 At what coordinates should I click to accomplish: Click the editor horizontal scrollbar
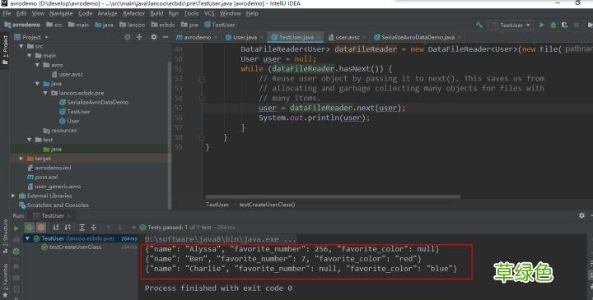click(x=333, y=196)
